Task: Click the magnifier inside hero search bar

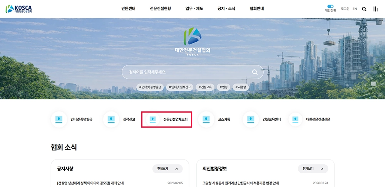Action: [255, 72]
